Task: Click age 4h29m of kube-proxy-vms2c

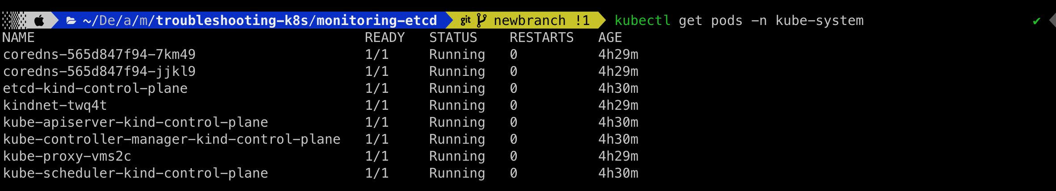Action: 618,156
